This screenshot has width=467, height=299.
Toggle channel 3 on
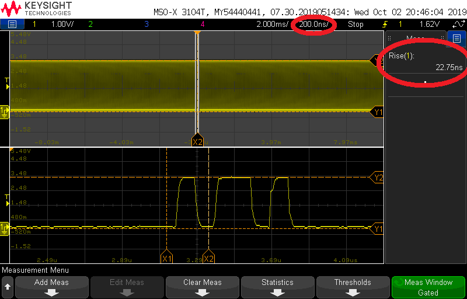[146, 24]
